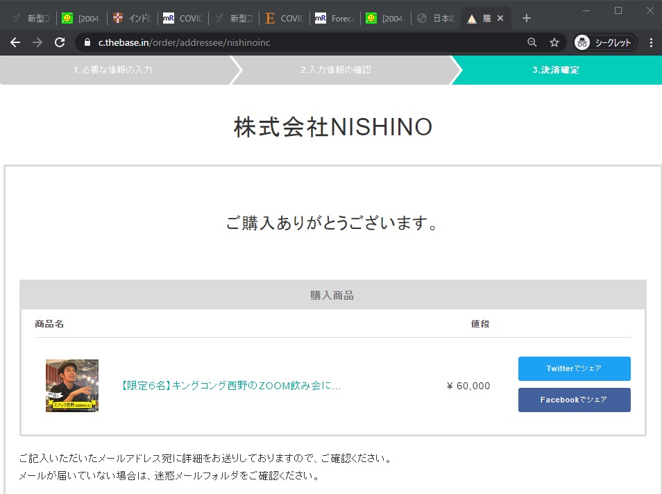Close the active purchase tab
This screenshot has width=662, height=494.
[x=500, y=18]
